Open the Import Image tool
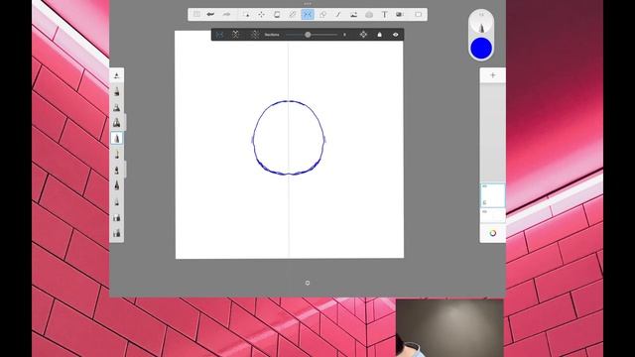Viewport: 635px width, 357px height. (353, 15)
